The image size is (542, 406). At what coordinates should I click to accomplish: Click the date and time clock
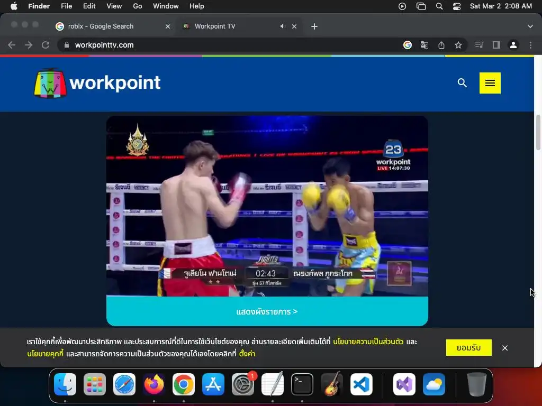(x=501, y=6)
